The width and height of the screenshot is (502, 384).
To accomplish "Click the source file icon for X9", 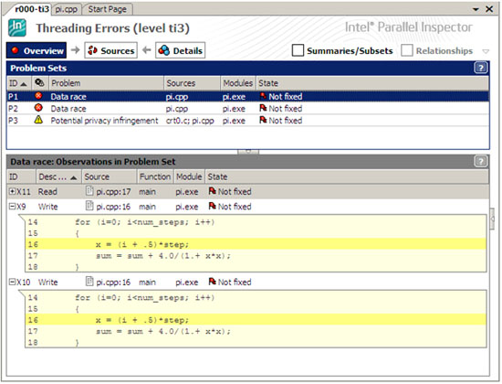I will (x=89, y=206).
